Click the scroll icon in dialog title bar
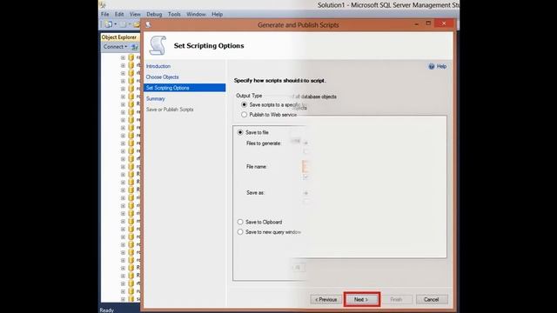 [x=149, y=25]
